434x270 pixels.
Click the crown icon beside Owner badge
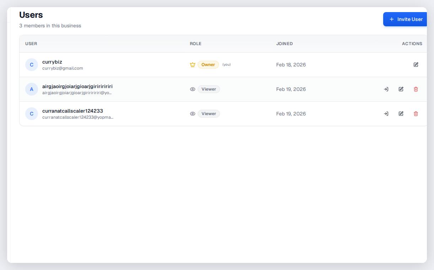pos(192,65)
